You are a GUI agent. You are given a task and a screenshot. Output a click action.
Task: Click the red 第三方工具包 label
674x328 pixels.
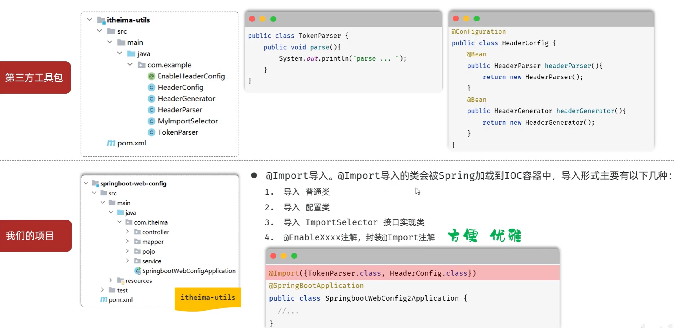pos(35,78)
